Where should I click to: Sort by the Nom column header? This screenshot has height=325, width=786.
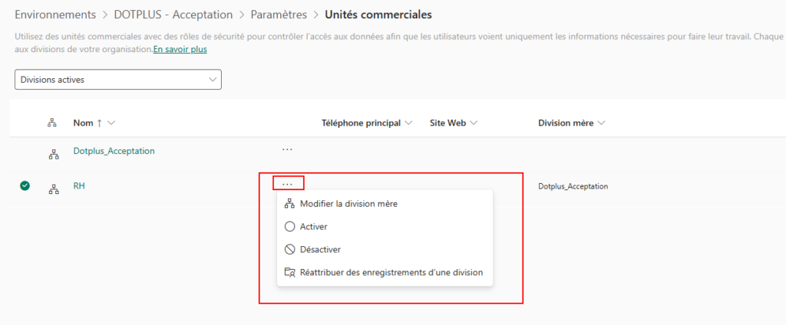point(83,123)
